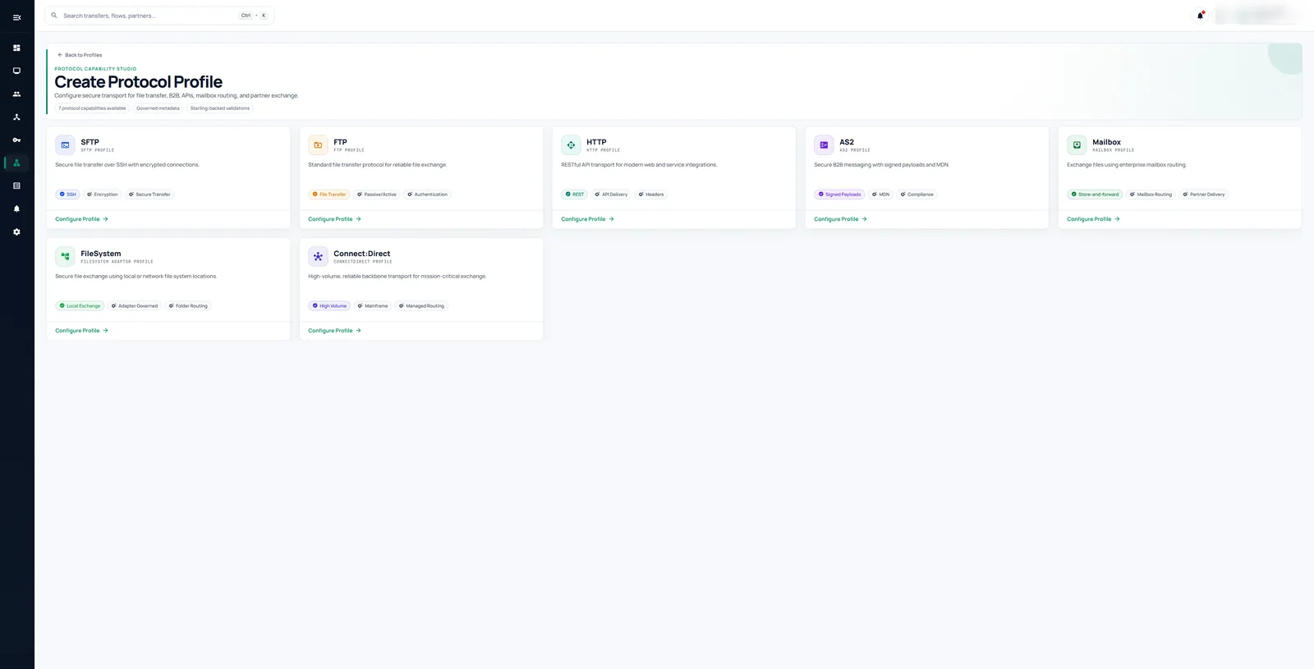The width and height of the screenshot is (1314, 669).
Task: Open the list report icon in sidebar
Action: 16,186
